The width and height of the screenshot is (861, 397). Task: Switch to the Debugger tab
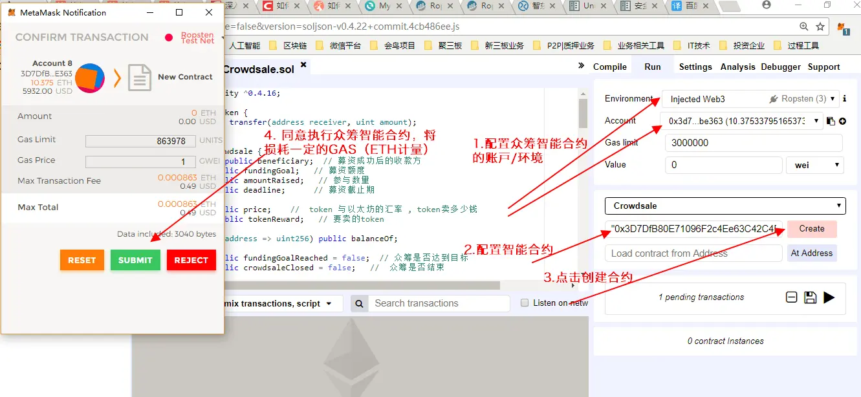(781, 67)
